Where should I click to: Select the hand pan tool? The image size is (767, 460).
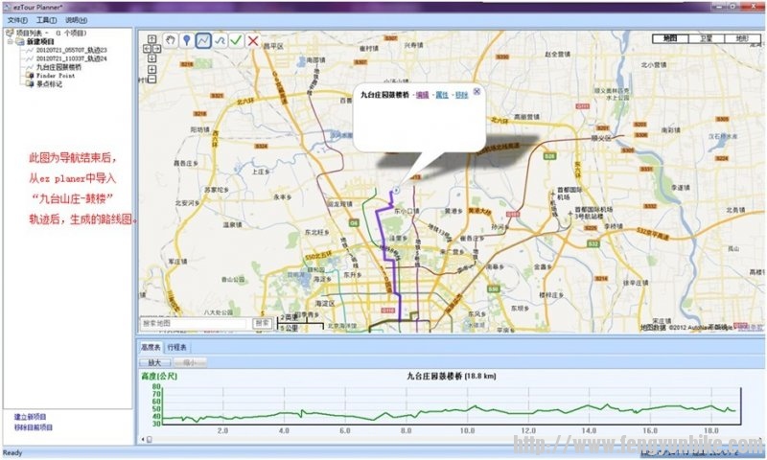(x=171, y=40)
